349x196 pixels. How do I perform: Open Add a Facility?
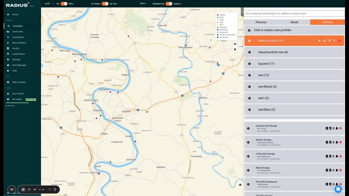(19, 82)
